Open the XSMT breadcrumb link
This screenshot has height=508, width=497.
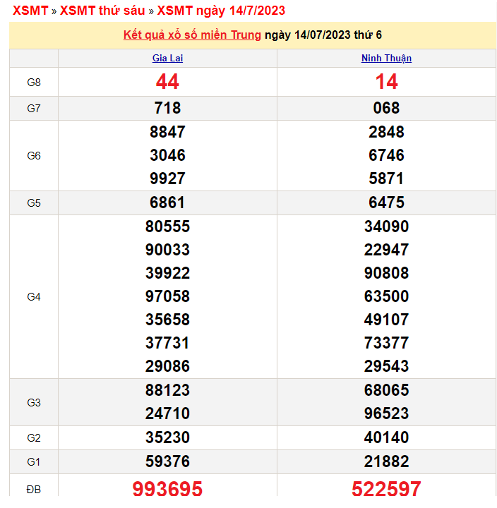click(30, 11)
